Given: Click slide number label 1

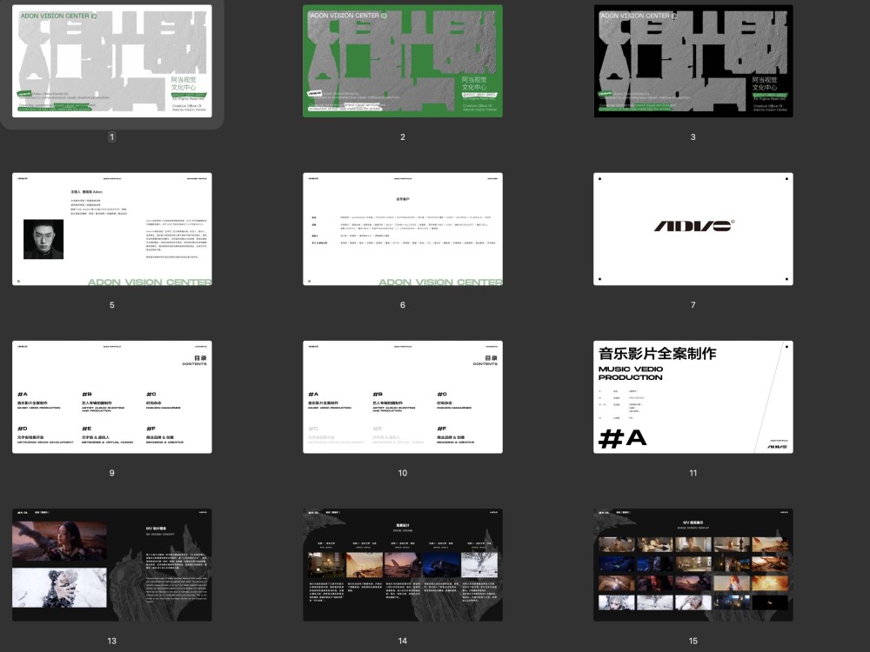Looking at the screenshot, I should tap(112, 137).
